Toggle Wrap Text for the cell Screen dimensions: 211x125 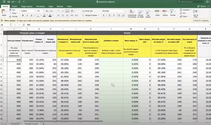tap(87, 11)
